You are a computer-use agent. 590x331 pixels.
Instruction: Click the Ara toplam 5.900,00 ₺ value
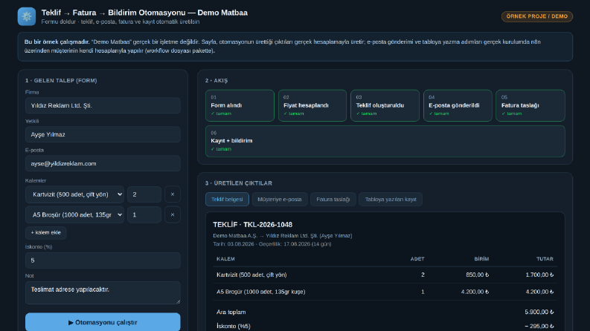(539, 312)
